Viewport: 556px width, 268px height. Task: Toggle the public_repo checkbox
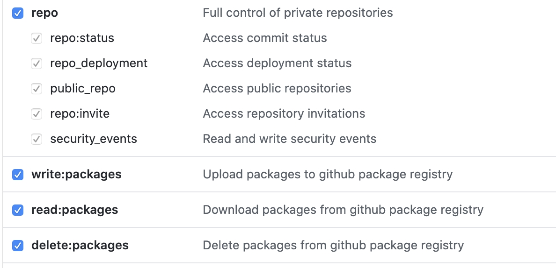tap(37, 89)
